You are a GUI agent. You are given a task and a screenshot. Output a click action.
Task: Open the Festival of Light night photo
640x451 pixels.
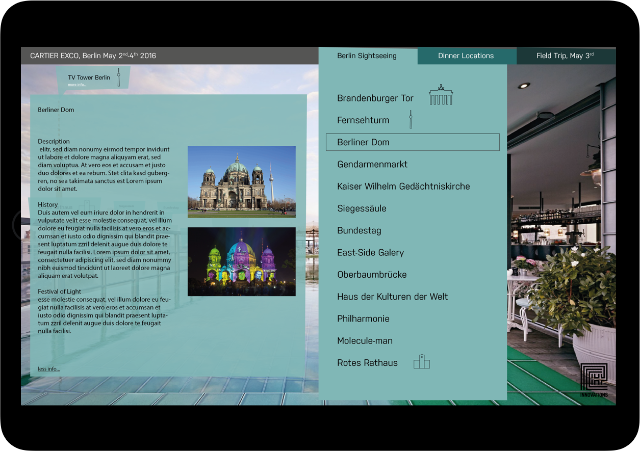[242, 261]
